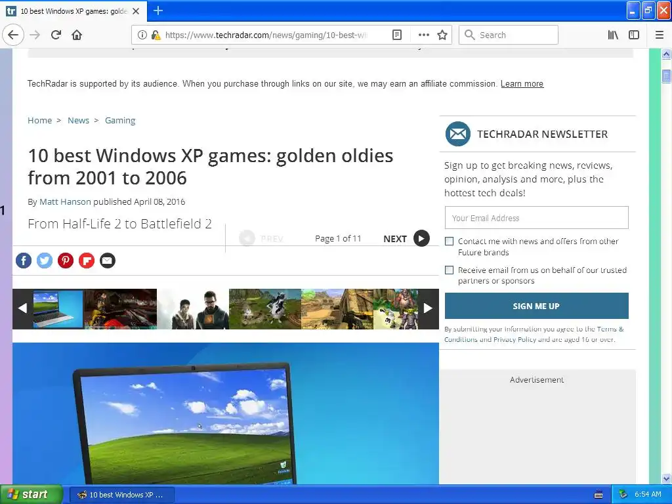Open the Firefox hamburger menu
672x504 pixels.
click(659, 35)
